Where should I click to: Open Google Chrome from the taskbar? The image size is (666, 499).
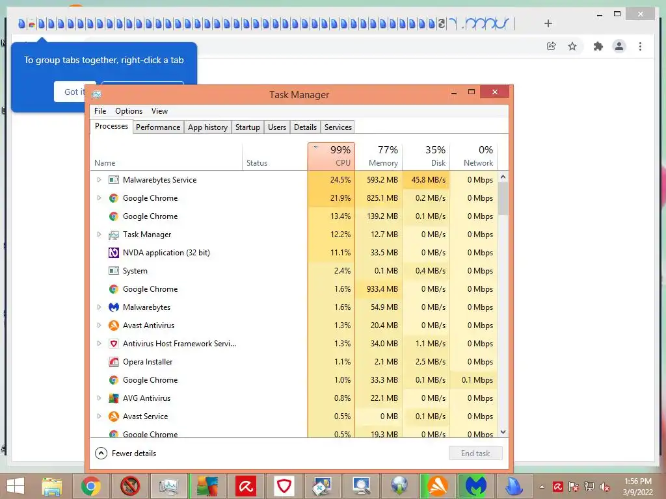pos(91,486)
